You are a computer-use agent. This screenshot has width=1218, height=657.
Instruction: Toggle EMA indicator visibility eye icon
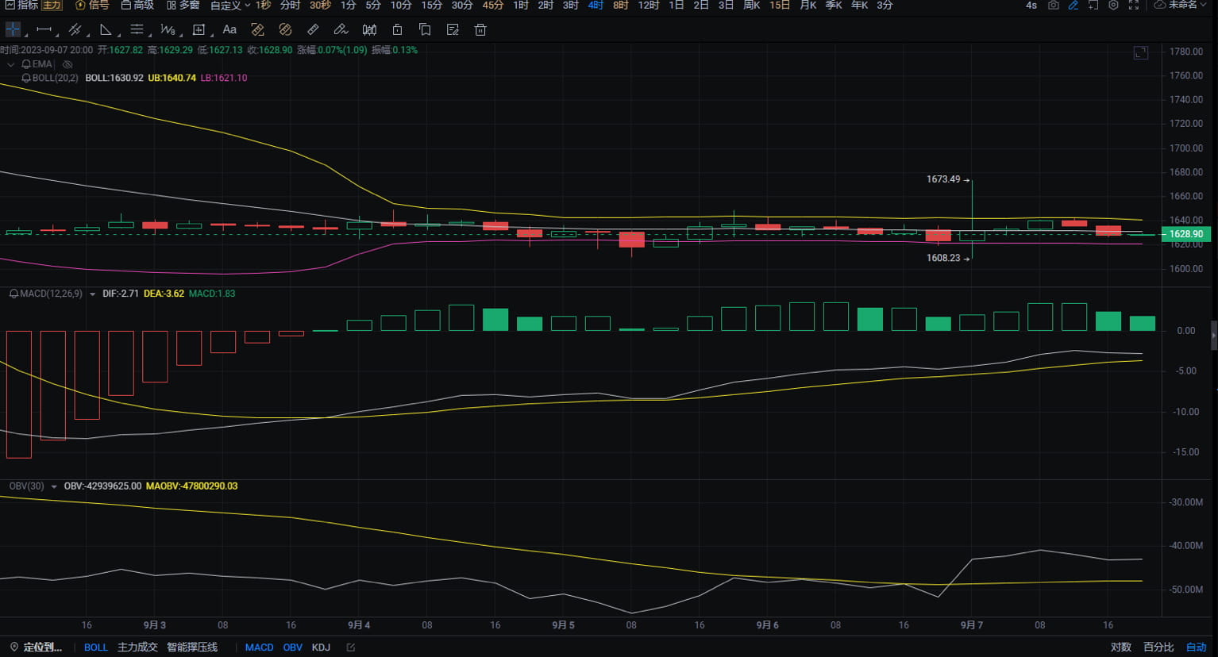click(x=67, y=64)
